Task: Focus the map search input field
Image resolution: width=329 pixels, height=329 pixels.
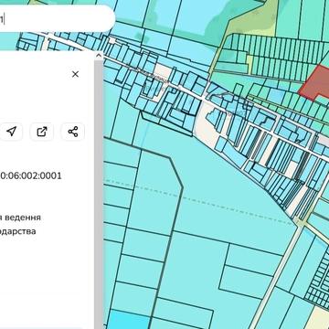Action: tap(57, 18)
